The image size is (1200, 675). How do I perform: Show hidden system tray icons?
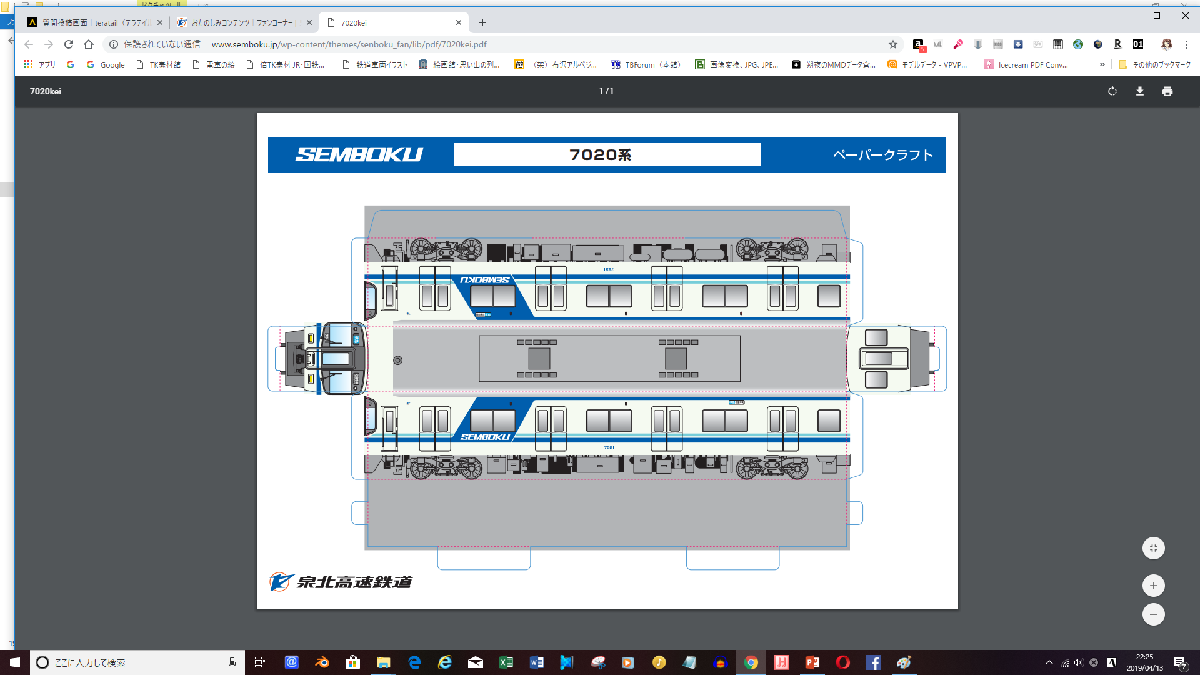pos(1049,662)
